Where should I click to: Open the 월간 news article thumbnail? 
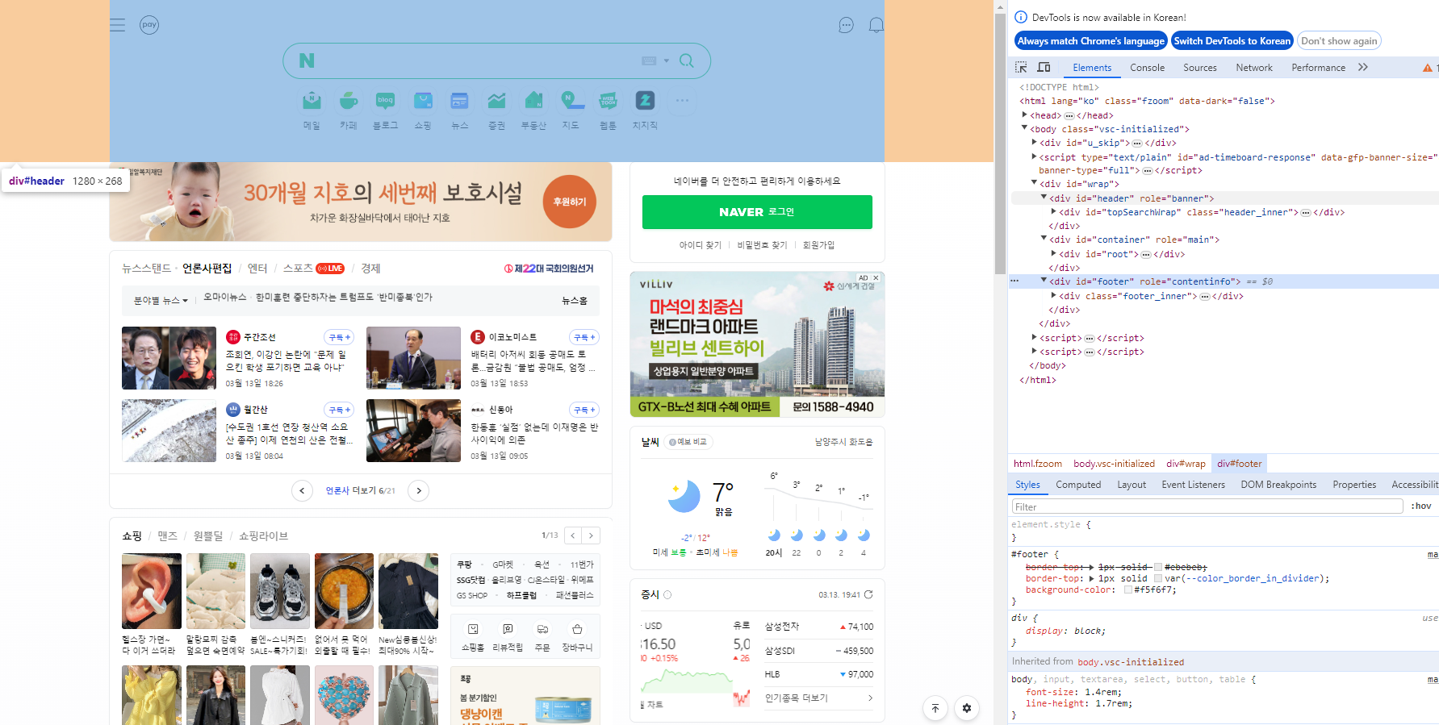pyautogui.click(x=169, y=431)
